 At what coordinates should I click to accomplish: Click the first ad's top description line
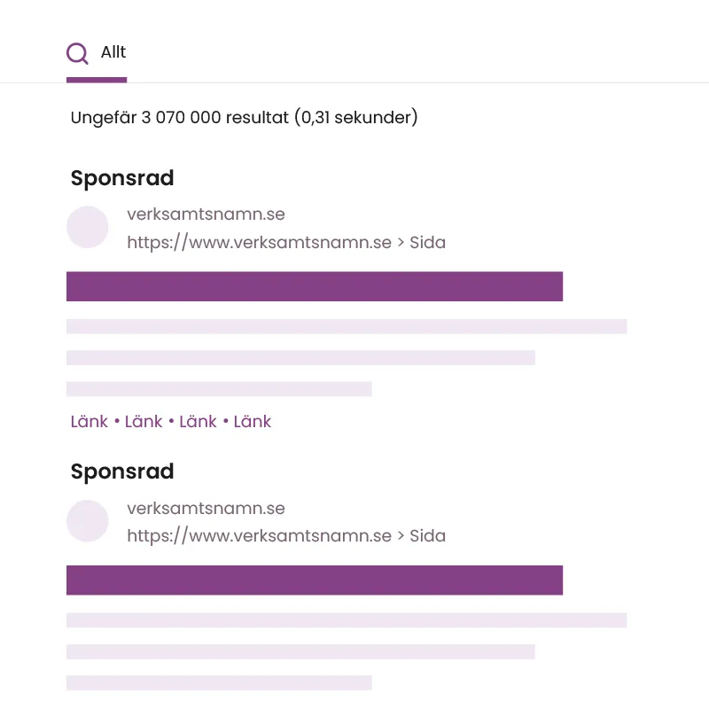click(347, 326)
